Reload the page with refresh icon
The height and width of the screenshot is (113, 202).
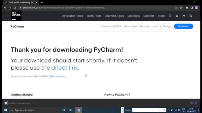click(15, 8)
